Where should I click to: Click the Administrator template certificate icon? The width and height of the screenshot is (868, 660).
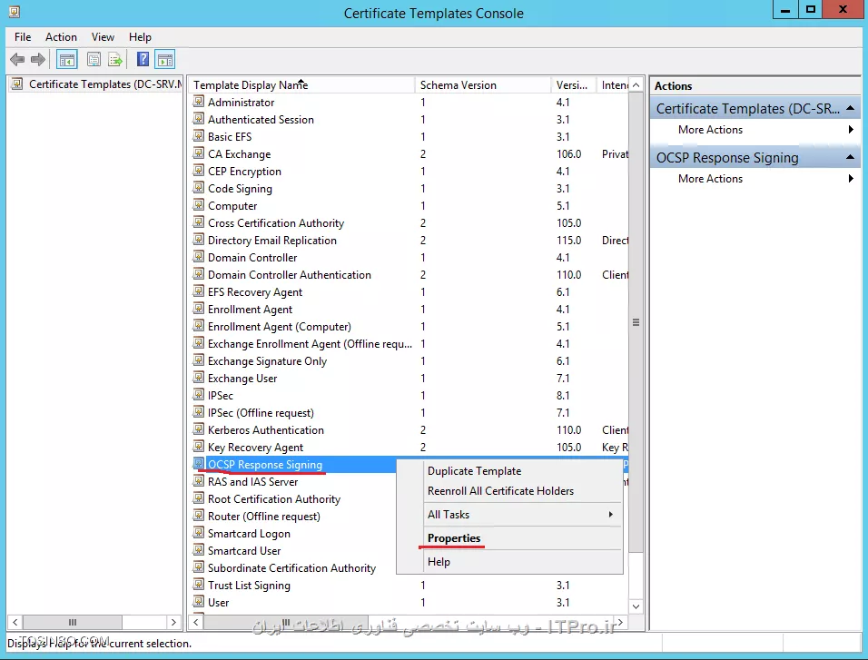pyautogui.click(x=198, y=102)
